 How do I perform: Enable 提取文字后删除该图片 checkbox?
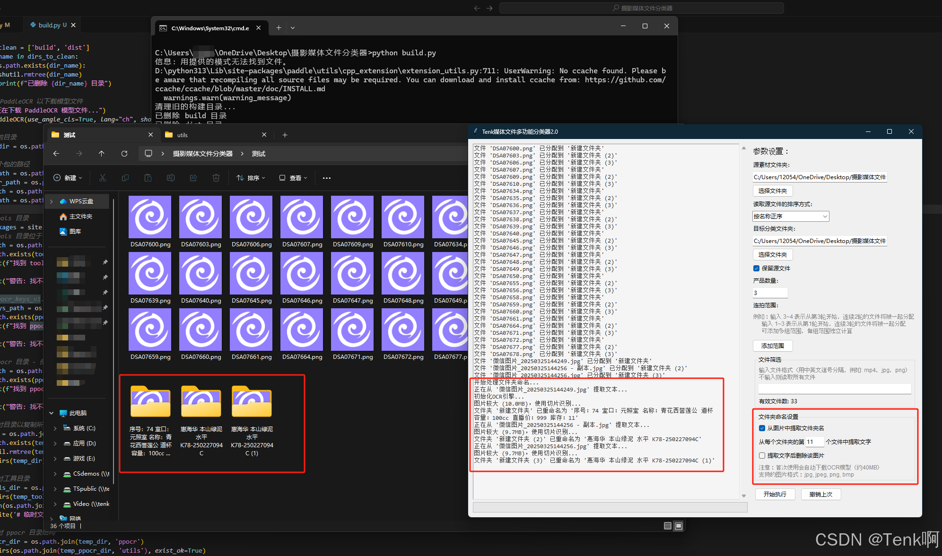[x=762, y=455]
